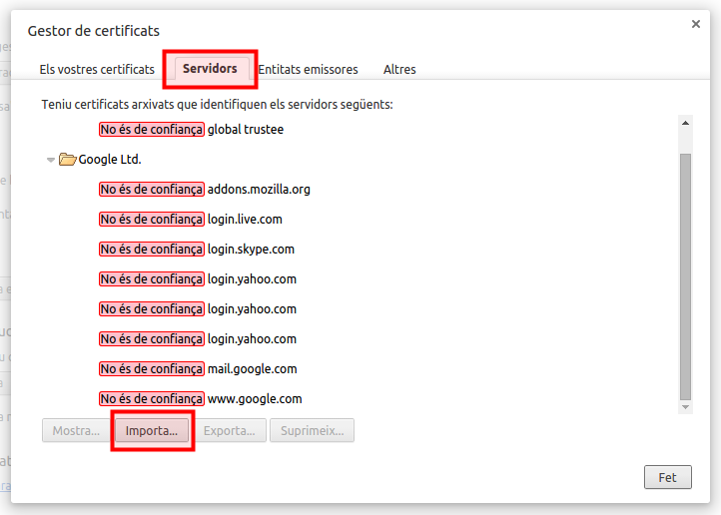Collapse the Google Ltd. tree group
Screen dimensions: 721x515
(x=51, y=160)
